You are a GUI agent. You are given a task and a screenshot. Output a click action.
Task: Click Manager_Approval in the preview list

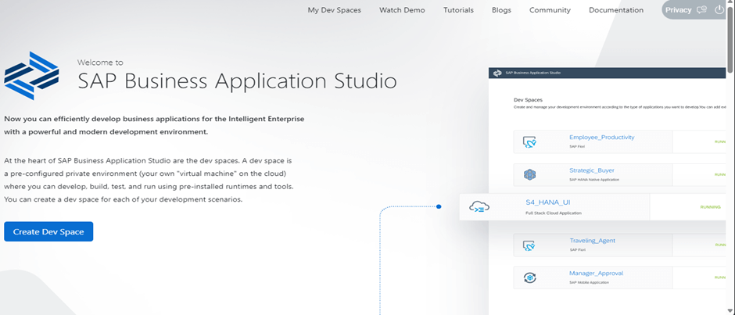(597, 274)
